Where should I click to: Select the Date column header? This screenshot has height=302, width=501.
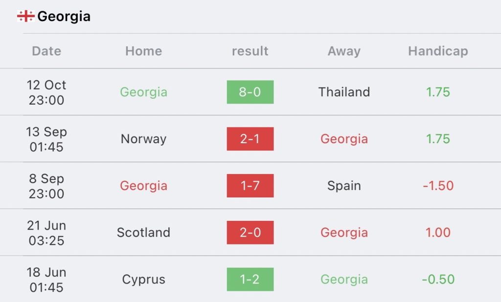coord(46,51)
